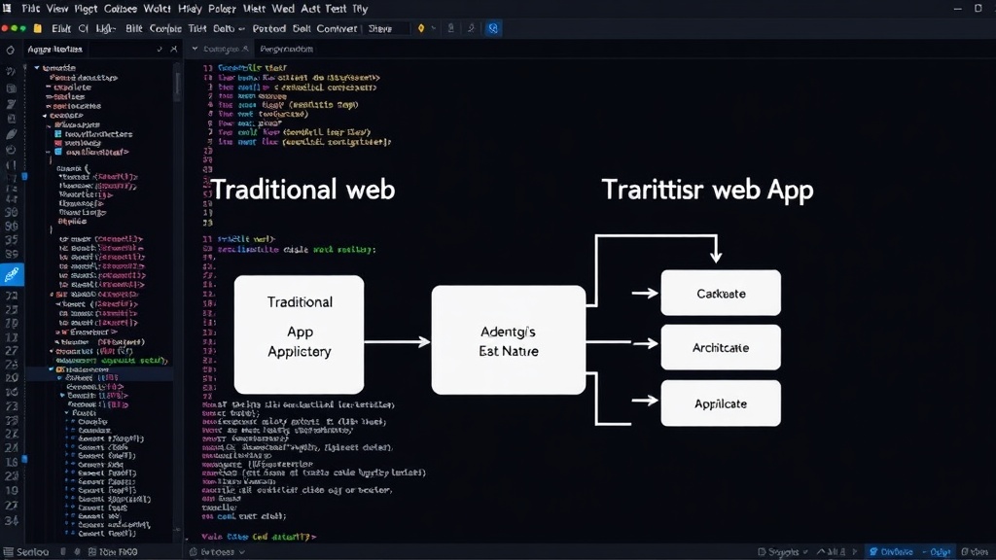Collapse the tree node below the highlighted row
Viewport: 996px width, 560px height.
click(x=59, y=378)
